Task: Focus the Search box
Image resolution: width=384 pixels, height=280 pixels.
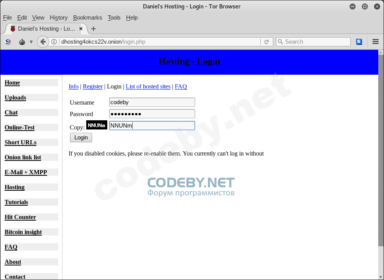Action: (x=313, y=42)
